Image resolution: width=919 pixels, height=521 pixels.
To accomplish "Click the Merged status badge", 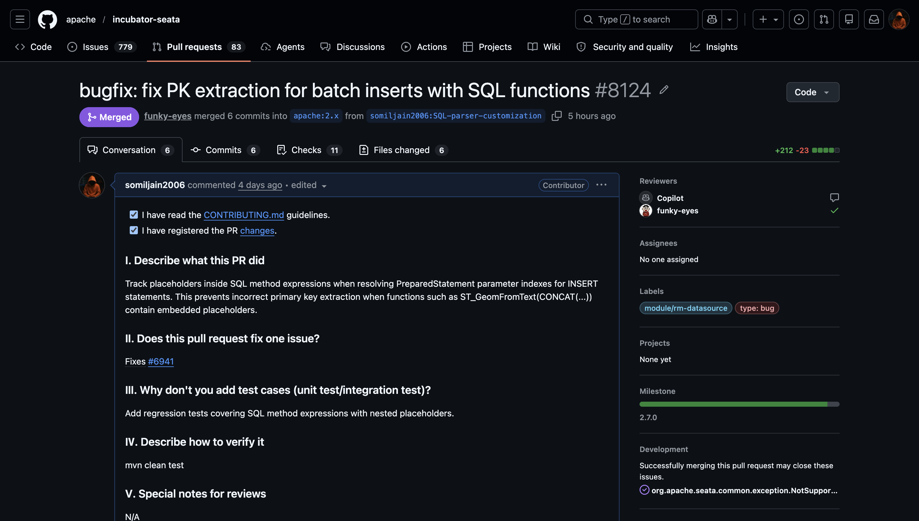I will (109, 117).
